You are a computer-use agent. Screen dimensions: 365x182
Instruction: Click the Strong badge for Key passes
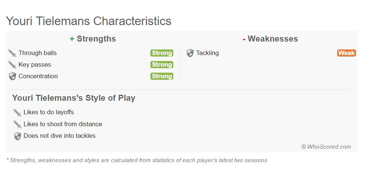tap(162, 65)
